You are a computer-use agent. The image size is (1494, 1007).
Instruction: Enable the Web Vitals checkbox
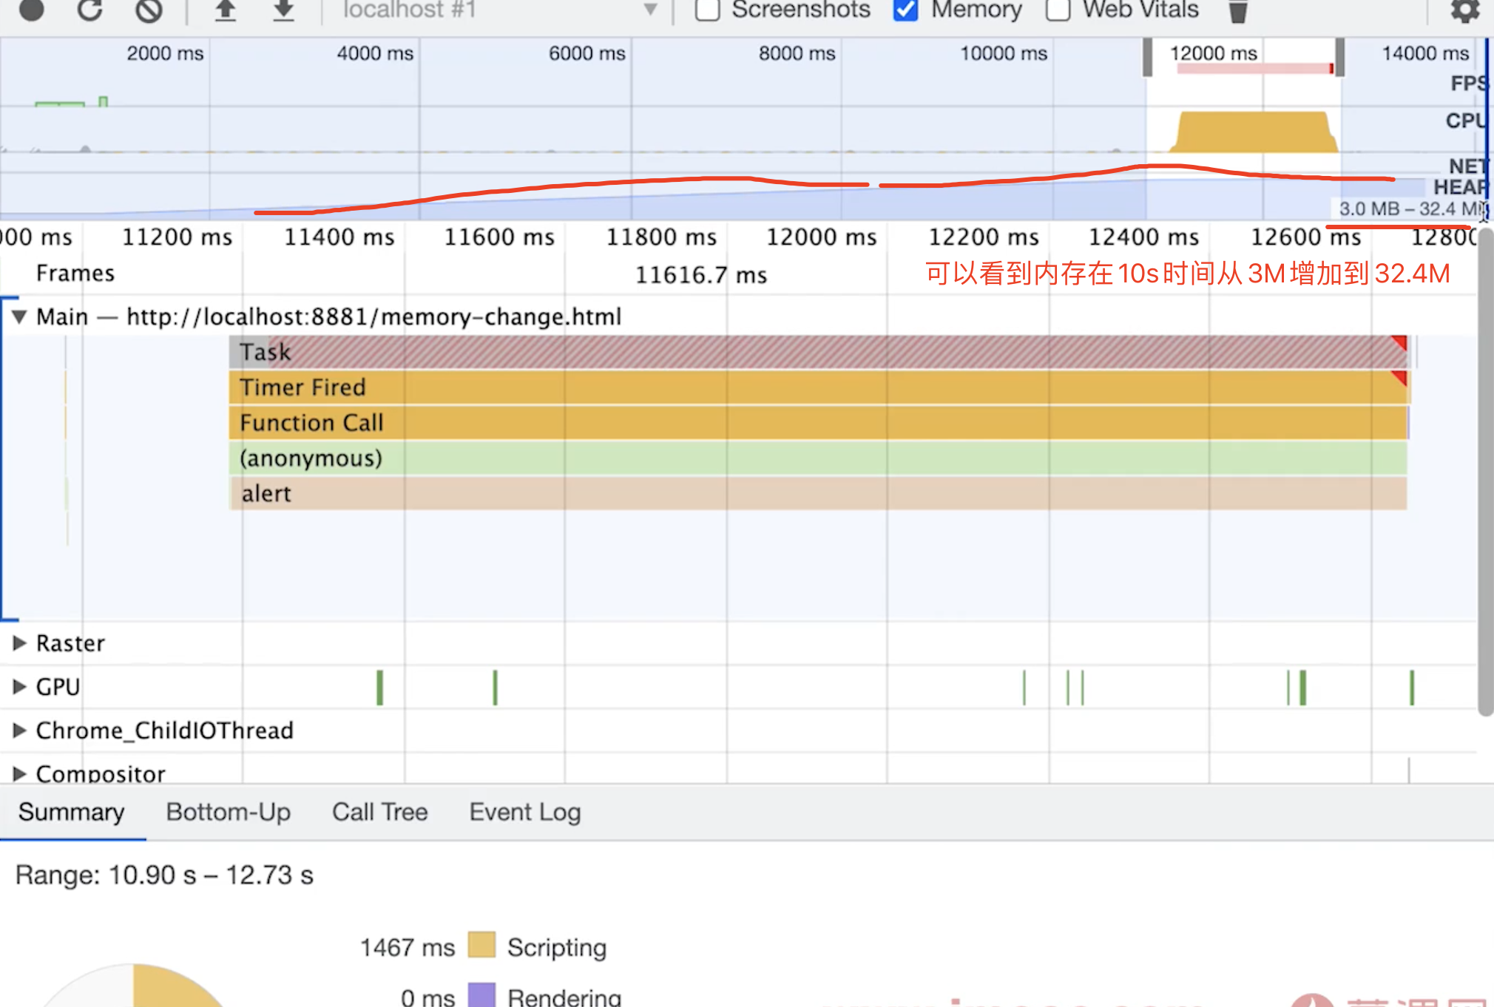click(1058, 10)
